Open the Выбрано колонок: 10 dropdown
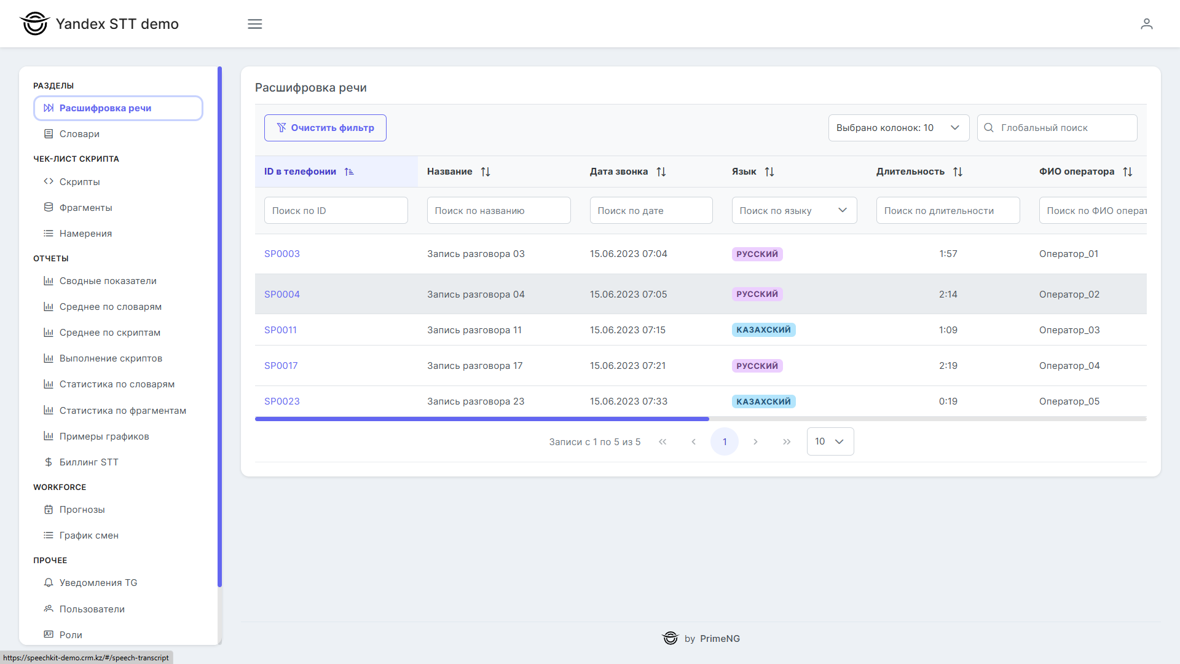The image size is (1180, 664). click(x=899, y=128)
